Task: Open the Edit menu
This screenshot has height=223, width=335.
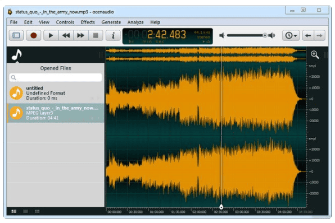Action: pos(28,22)
